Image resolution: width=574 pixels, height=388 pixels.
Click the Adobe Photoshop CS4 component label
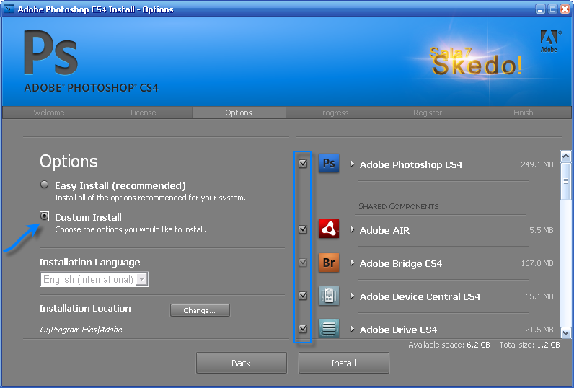coord(411,164)
